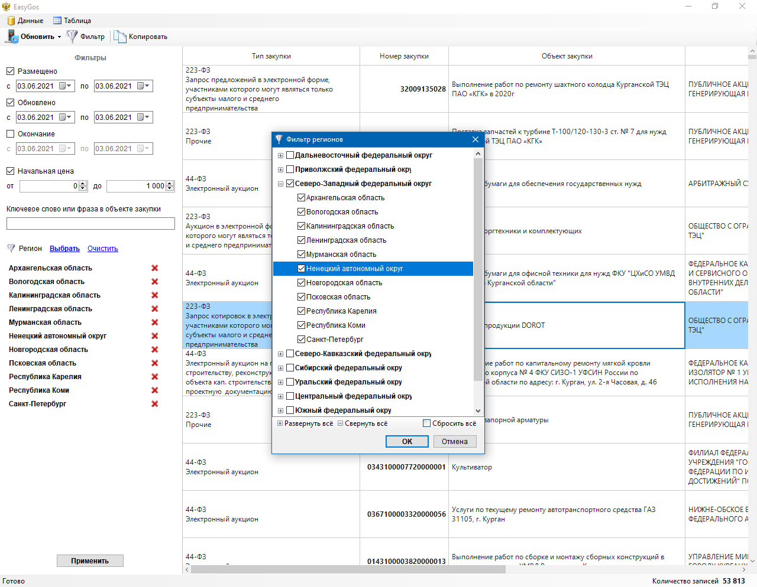This screenshot has width=757, height=587.
Task: Close the Фильтр регионов dialog
Action: [x=475, y=139]
